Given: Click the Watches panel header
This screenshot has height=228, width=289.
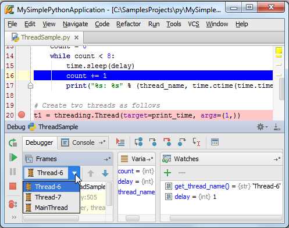Looking at the screenshot, I should 221,159.
